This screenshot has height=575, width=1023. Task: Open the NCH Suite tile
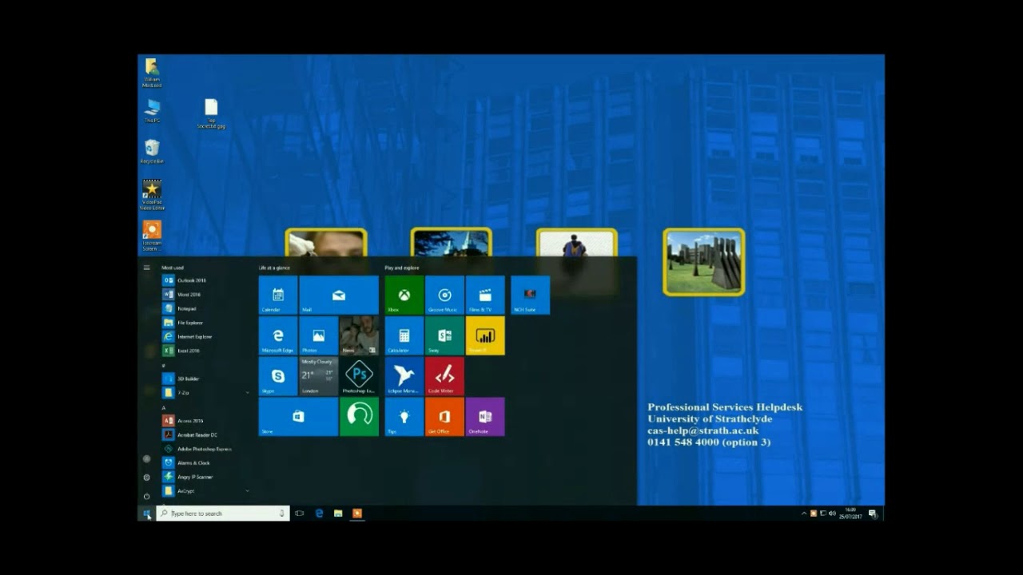(x=530, y=295)
